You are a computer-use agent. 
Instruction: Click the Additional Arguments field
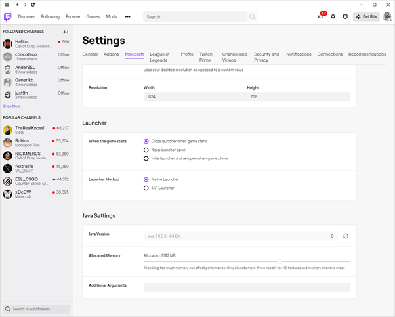tap(247, 287)
